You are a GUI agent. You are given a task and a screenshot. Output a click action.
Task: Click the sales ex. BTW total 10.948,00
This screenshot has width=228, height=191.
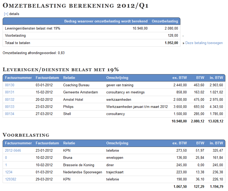point(179,121)
